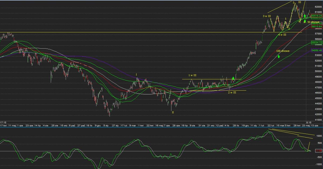Click the '28 lis' date on time axis
The image size is (323, 169).
click(x=236, y=125)
